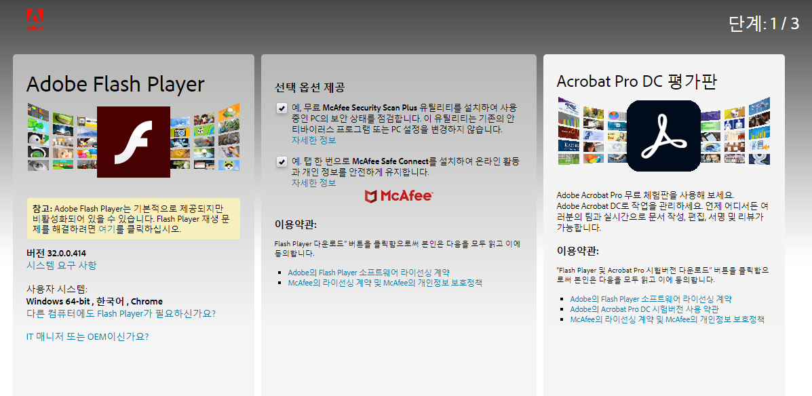
Task: Click the Acrobat Pro DC logo icon
Action: click(x=664, y=136)
